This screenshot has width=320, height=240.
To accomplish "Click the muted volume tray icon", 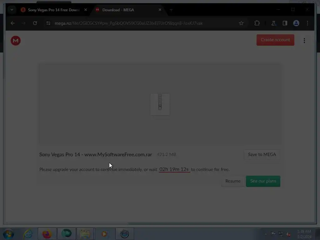I will click(288, 234).
